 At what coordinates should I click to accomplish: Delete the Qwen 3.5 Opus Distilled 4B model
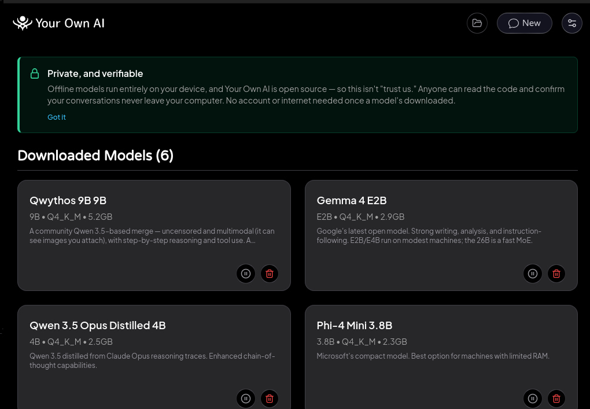pos(270,399)
